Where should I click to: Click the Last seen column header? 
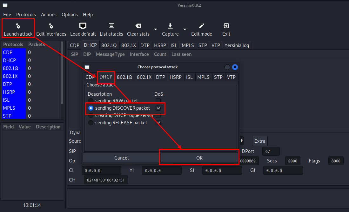[x=181, y=54]
